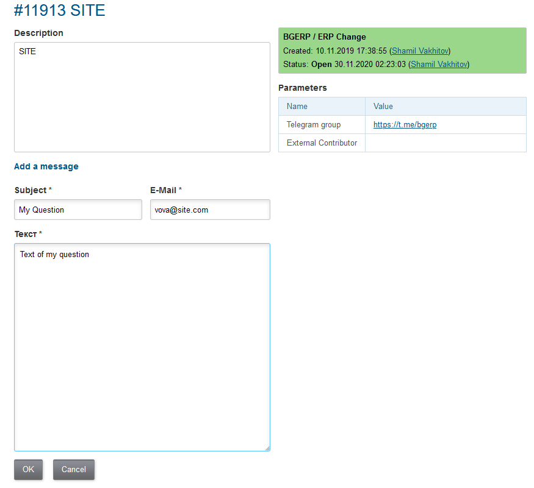
Task: Click the 'Telegram group' parameter name cell
Action: pos(314,125)
